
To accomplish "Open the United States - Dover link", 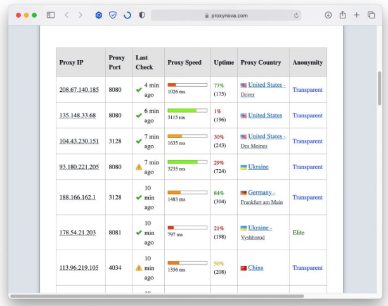I will point(263,89).
